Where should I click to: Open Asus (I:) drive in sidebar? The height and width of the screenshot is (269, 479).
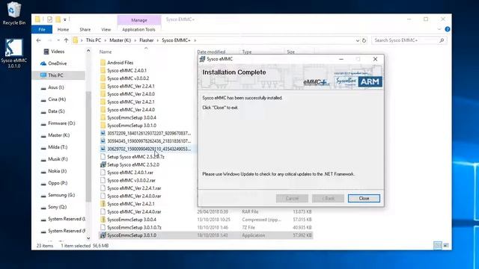(x=56, y=87)
